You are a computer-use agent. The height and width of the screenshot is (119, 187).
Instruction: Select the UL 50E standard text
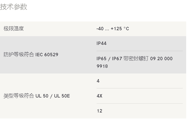point(62,96)
